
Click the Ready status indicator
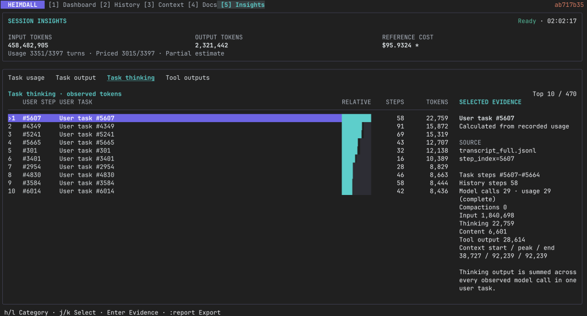click(527, 21)
